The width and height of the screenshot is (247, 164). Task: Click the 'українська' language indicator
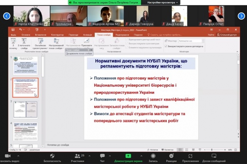(x=34, y=150)
